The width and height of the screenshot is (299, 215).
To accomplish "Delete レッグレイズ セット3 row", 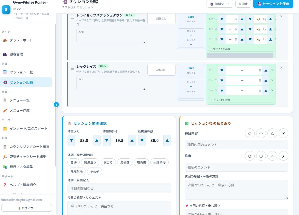I will coord(273,90).
